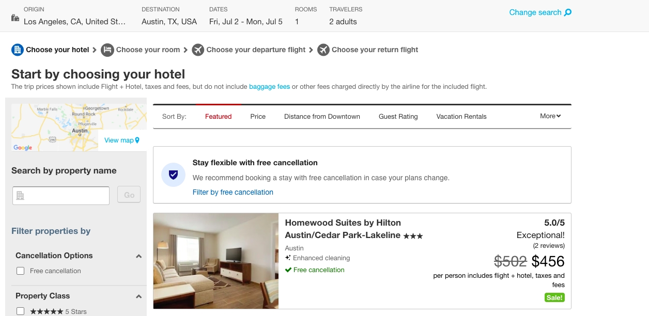The height and width of the screenshot is (316, 649).
Task: Sort results by Price
Action: [x=258, y=117]
